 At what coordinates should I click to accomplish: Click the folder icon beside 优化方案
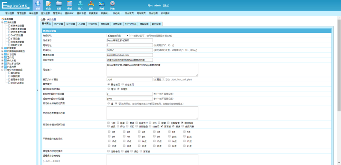coord(5,61)
